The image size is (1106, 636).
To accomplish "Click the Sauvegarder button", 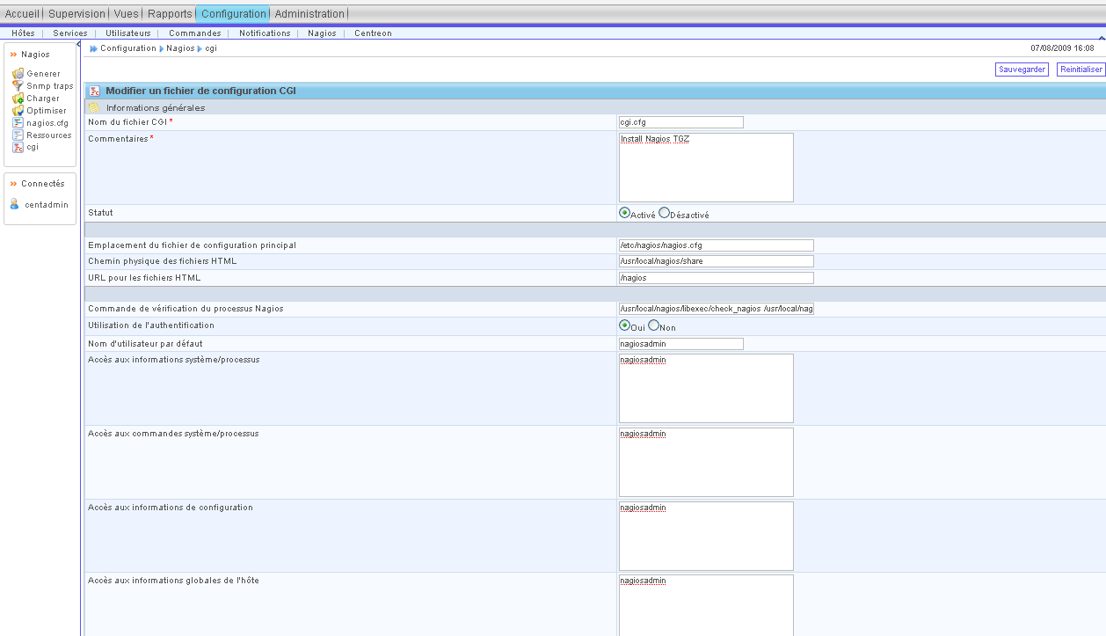I will (x=1021, y=69).
